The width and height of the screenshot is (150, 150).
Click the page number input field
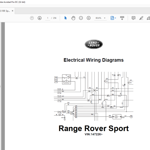tap(48, 18)
